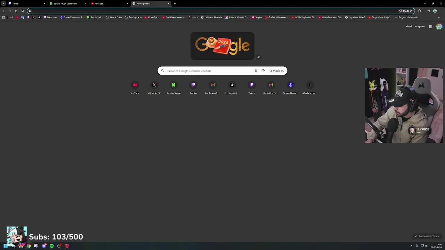Open the StreamElements shortcut tile

tap(291, 88)
